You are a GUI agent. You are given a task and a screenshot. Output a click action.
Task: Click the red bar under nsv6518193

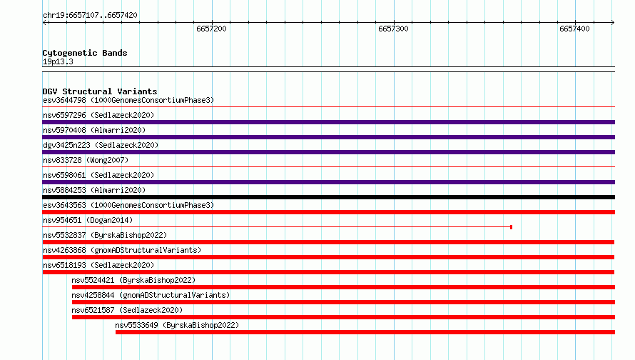pyautogui.click(x=328, y=272)
